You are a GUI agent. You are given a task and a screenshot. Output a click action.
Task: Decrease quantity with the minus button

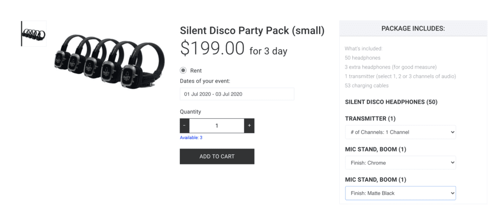click(x=185, y=126)
